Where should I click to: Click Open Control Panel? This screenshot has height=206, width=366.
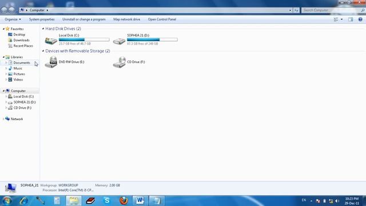point(162,19)
